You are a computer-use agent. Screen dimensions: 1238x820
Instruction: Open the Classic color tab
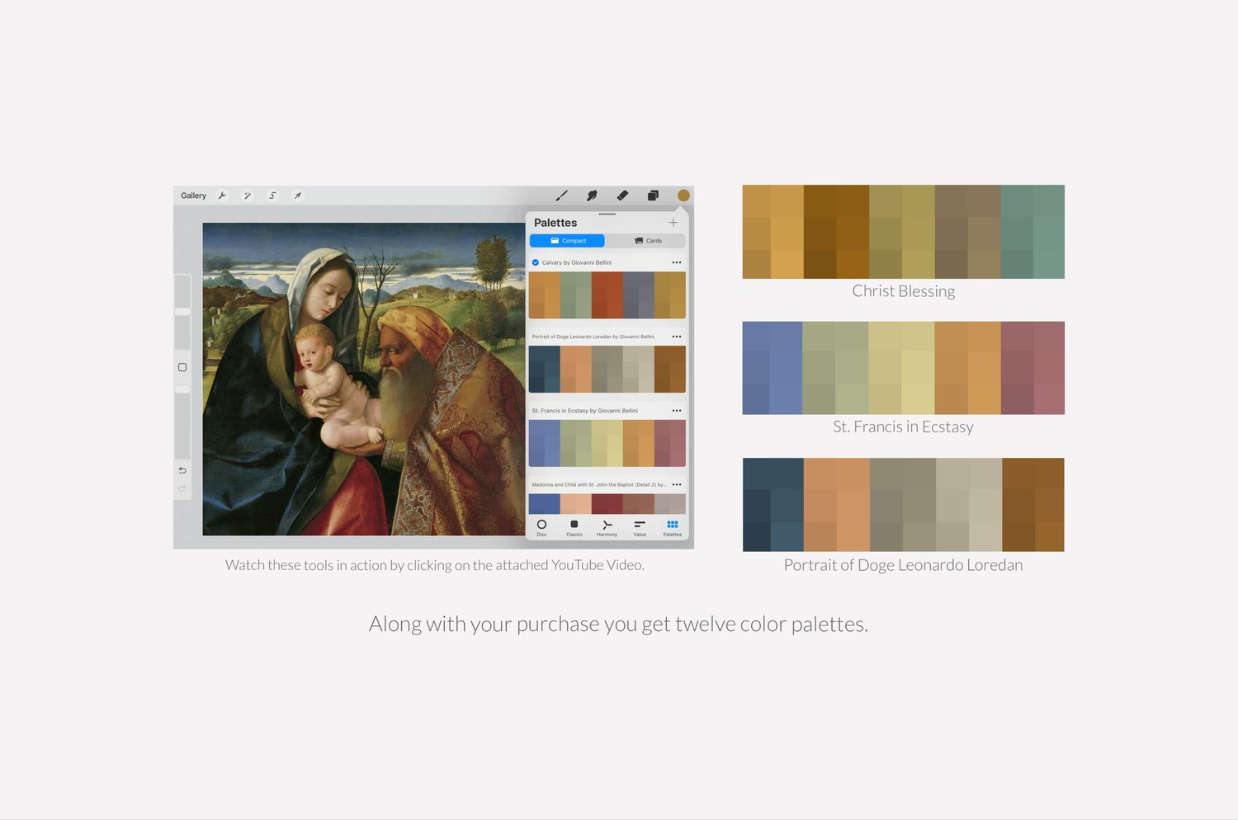tap(574, 528)
